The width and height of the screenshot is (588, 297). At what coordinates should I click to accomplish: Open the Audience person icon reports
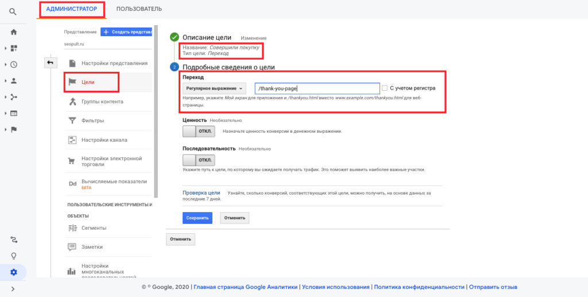14,81
